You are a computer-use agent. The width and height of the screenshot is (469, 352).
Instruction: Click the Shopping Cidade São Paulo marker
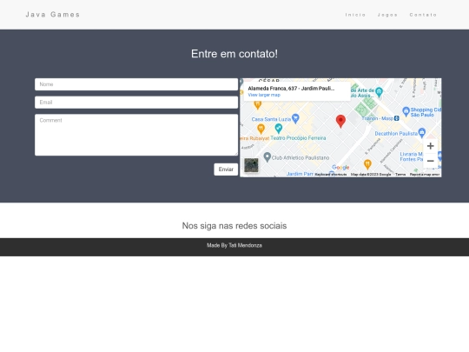[406, 111]
